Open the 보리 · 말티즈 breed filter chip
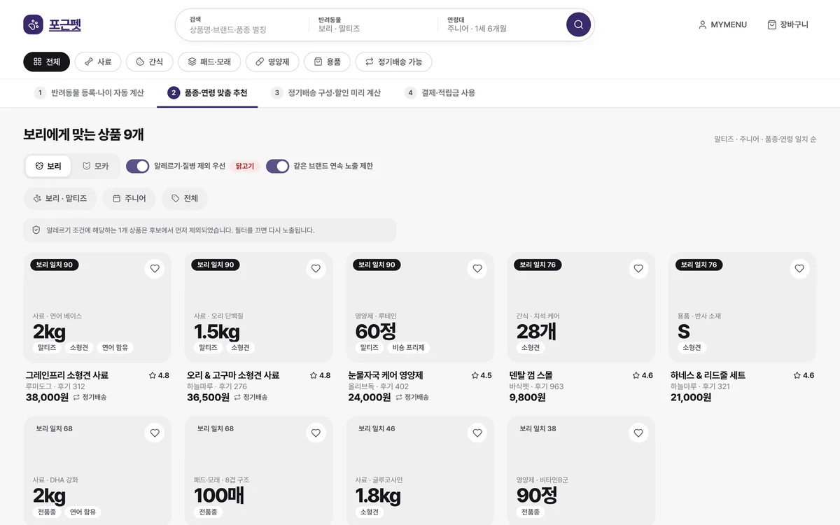The width and height of the screenshot is (840, 525). pyautogui.click(x=59, y=198)
